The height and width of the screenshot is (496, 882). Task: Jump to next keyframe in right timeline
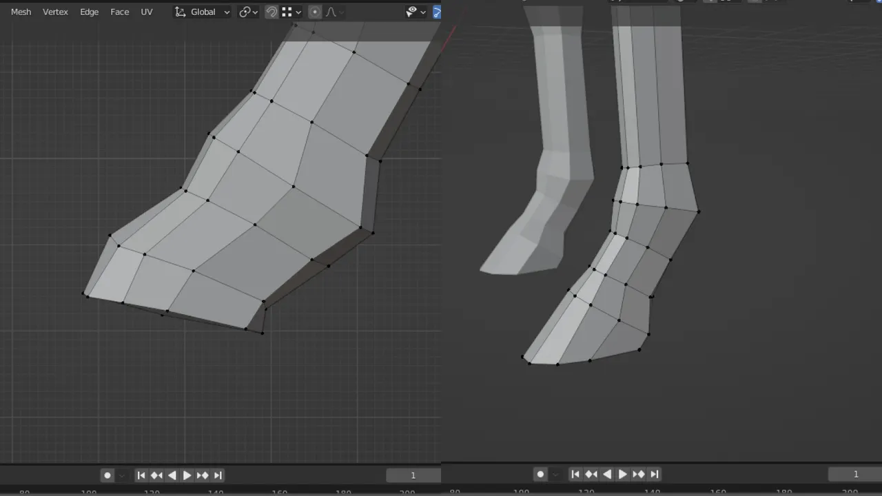pyautogui.click(x=639, y=474)
